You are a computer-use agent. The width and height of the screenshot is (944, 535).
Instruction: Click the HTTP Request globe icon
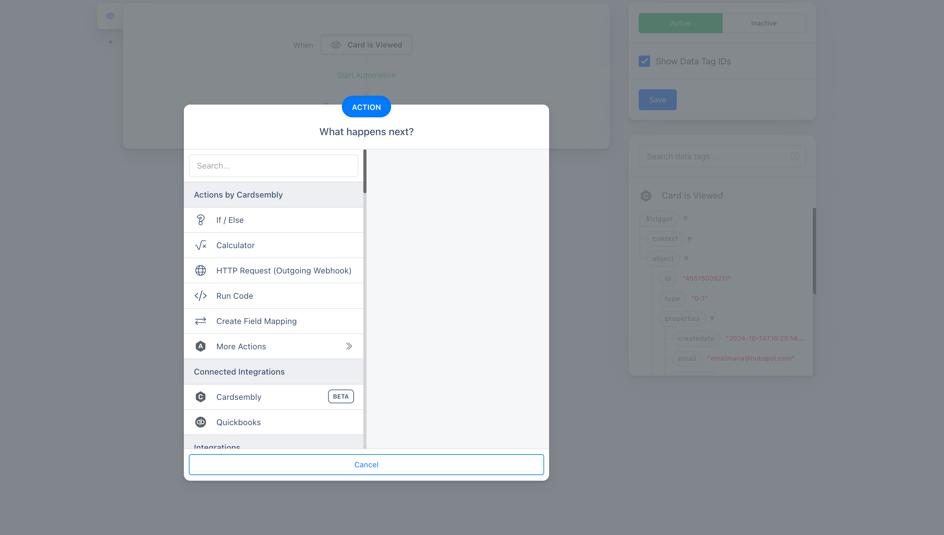click(200, 270)
